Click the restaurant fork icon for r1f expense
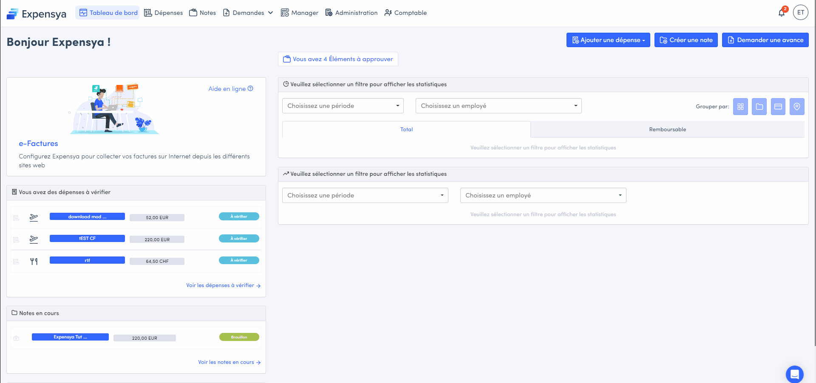This screenshot has height=383, width=816. tap(34, 262)
